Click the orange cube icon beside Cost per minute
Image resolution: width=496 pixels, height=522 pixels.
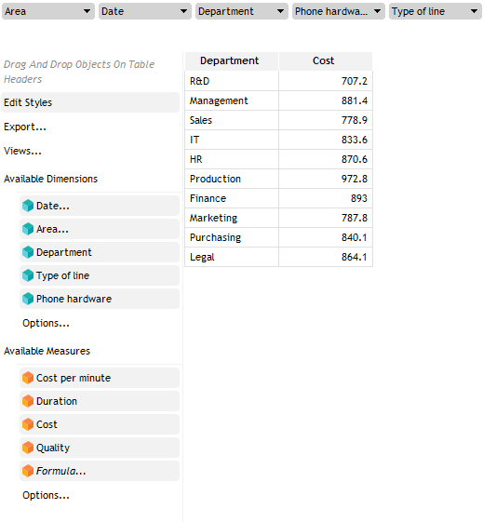pos(28,378)
